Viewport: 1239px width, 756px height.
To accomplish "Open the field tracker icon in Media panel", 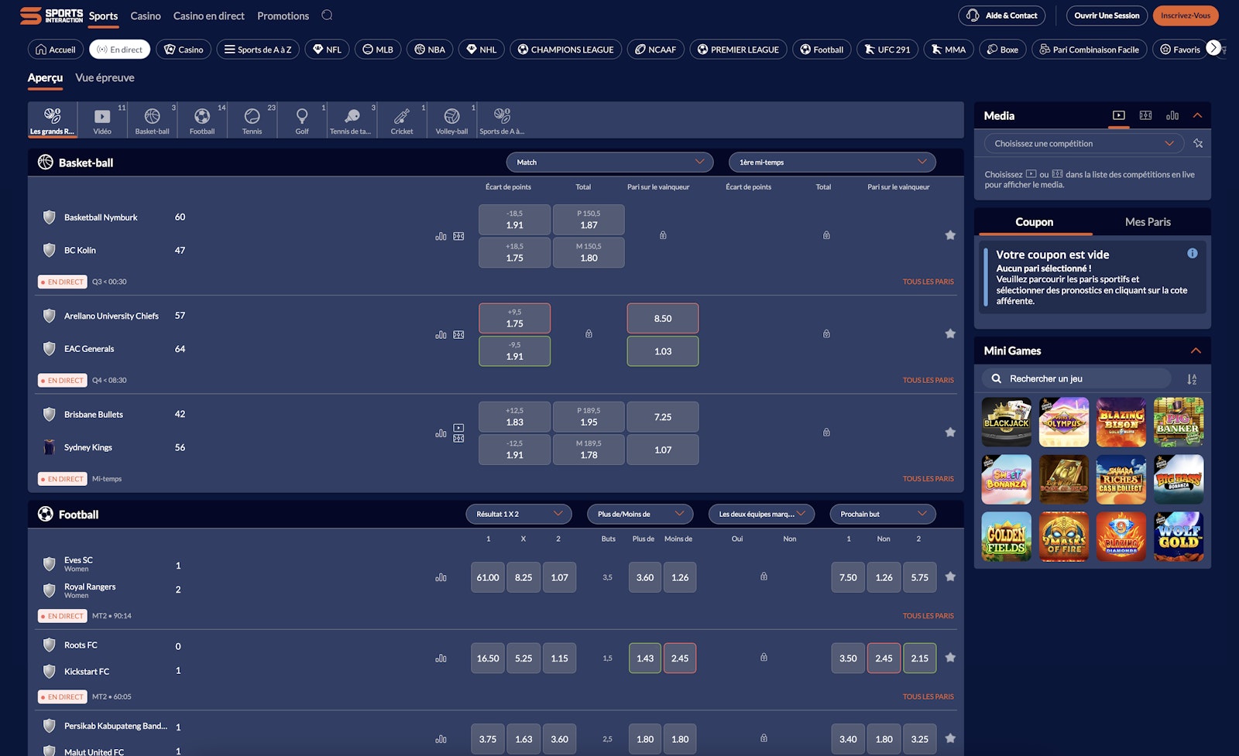I will pos(1145,115).
